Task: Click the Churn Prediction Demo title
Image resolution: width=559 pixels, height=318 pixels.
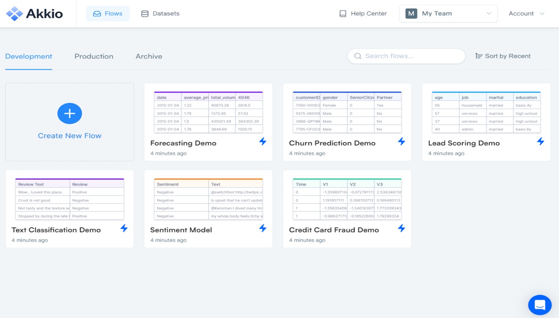Action: [332, 143]
